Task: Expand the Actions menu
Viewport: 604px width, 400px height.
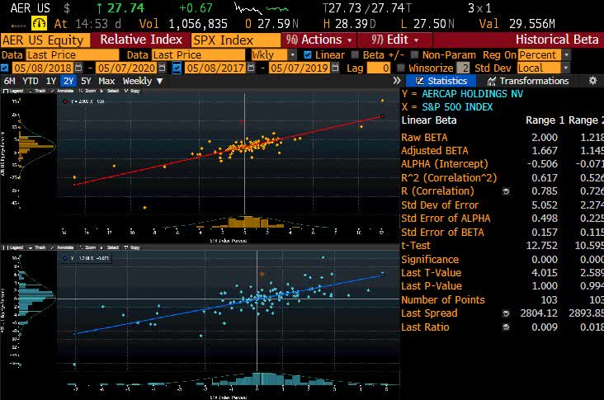Action: click(319, 40)
